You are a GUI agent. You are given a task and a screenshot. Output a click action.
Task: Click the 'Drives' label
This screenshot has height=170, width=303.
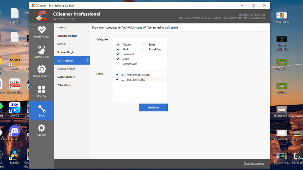pyautogui.click(x=100, y=74)
